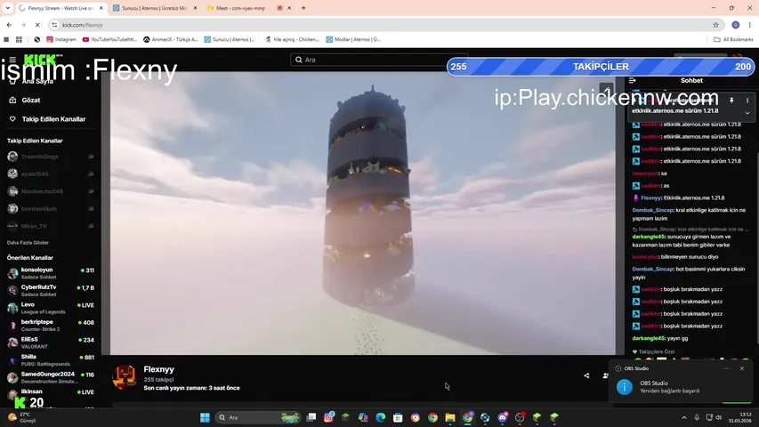Open recommended channel ilkinsan
The width and height of the screenshot is (759, 427).
(x=51, y=393)
